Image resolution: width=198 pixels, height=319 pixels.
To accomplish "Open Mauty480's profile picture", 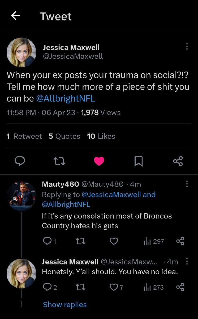I will pos(21,196).
